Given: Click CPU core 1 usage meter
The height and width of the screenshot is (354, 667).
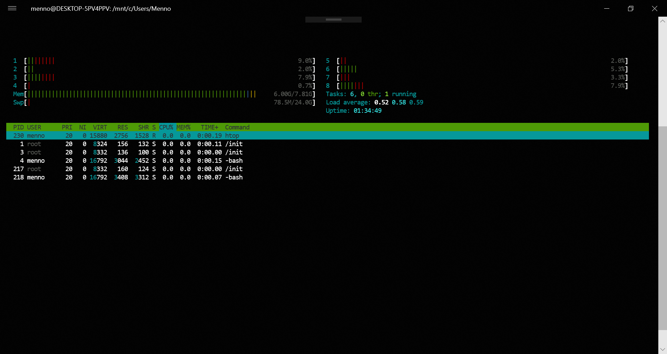Looking at the screenshot, I should [40, 61].
